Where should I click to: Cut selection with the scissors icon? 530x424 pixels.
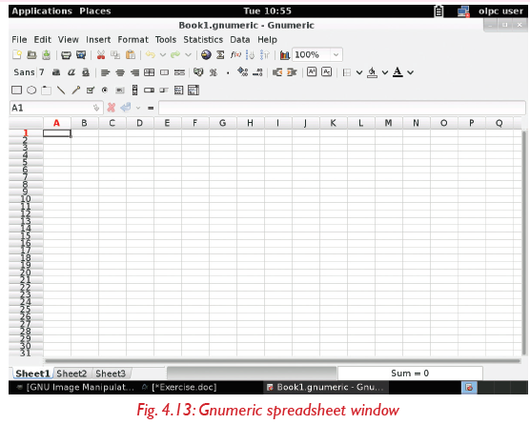point(101,54)
